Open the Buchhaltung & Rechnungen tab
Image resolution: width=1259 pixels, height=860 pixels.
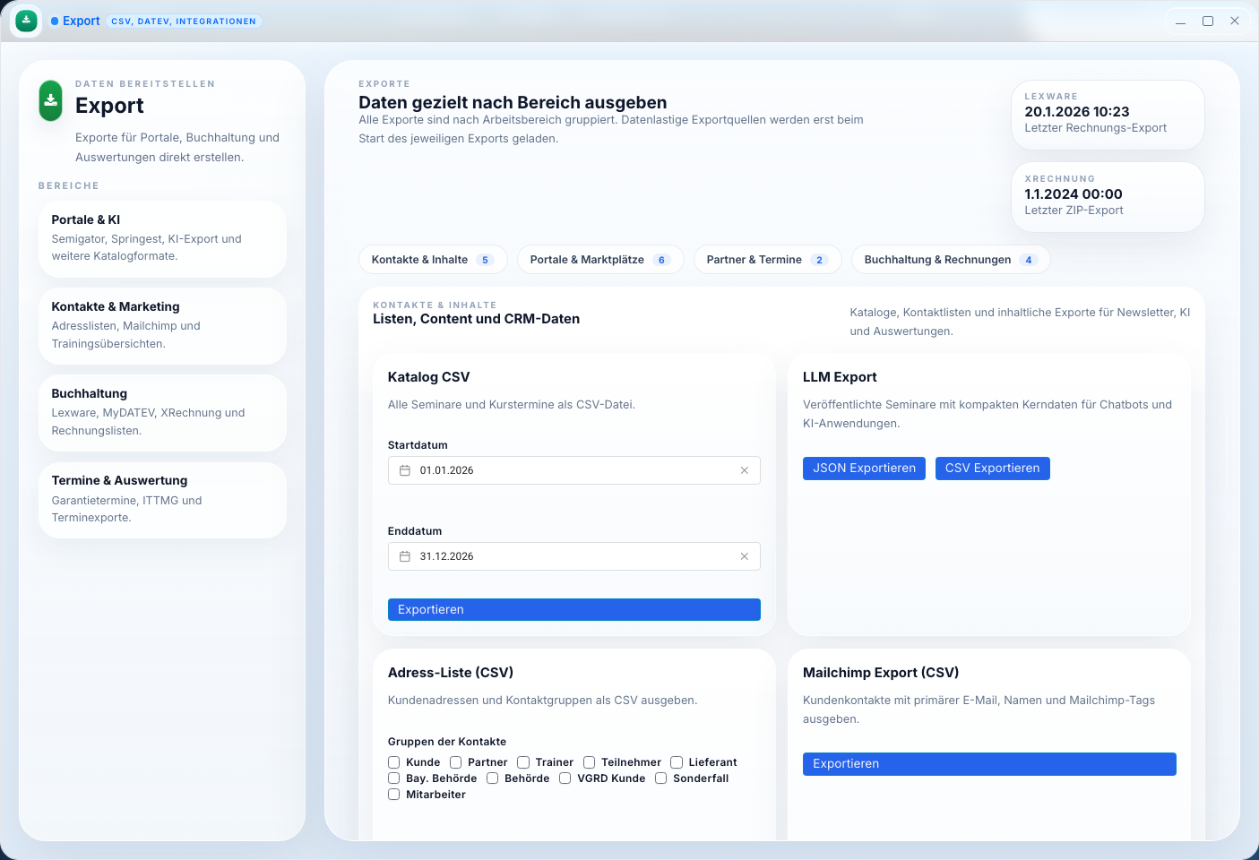(949, 260)
